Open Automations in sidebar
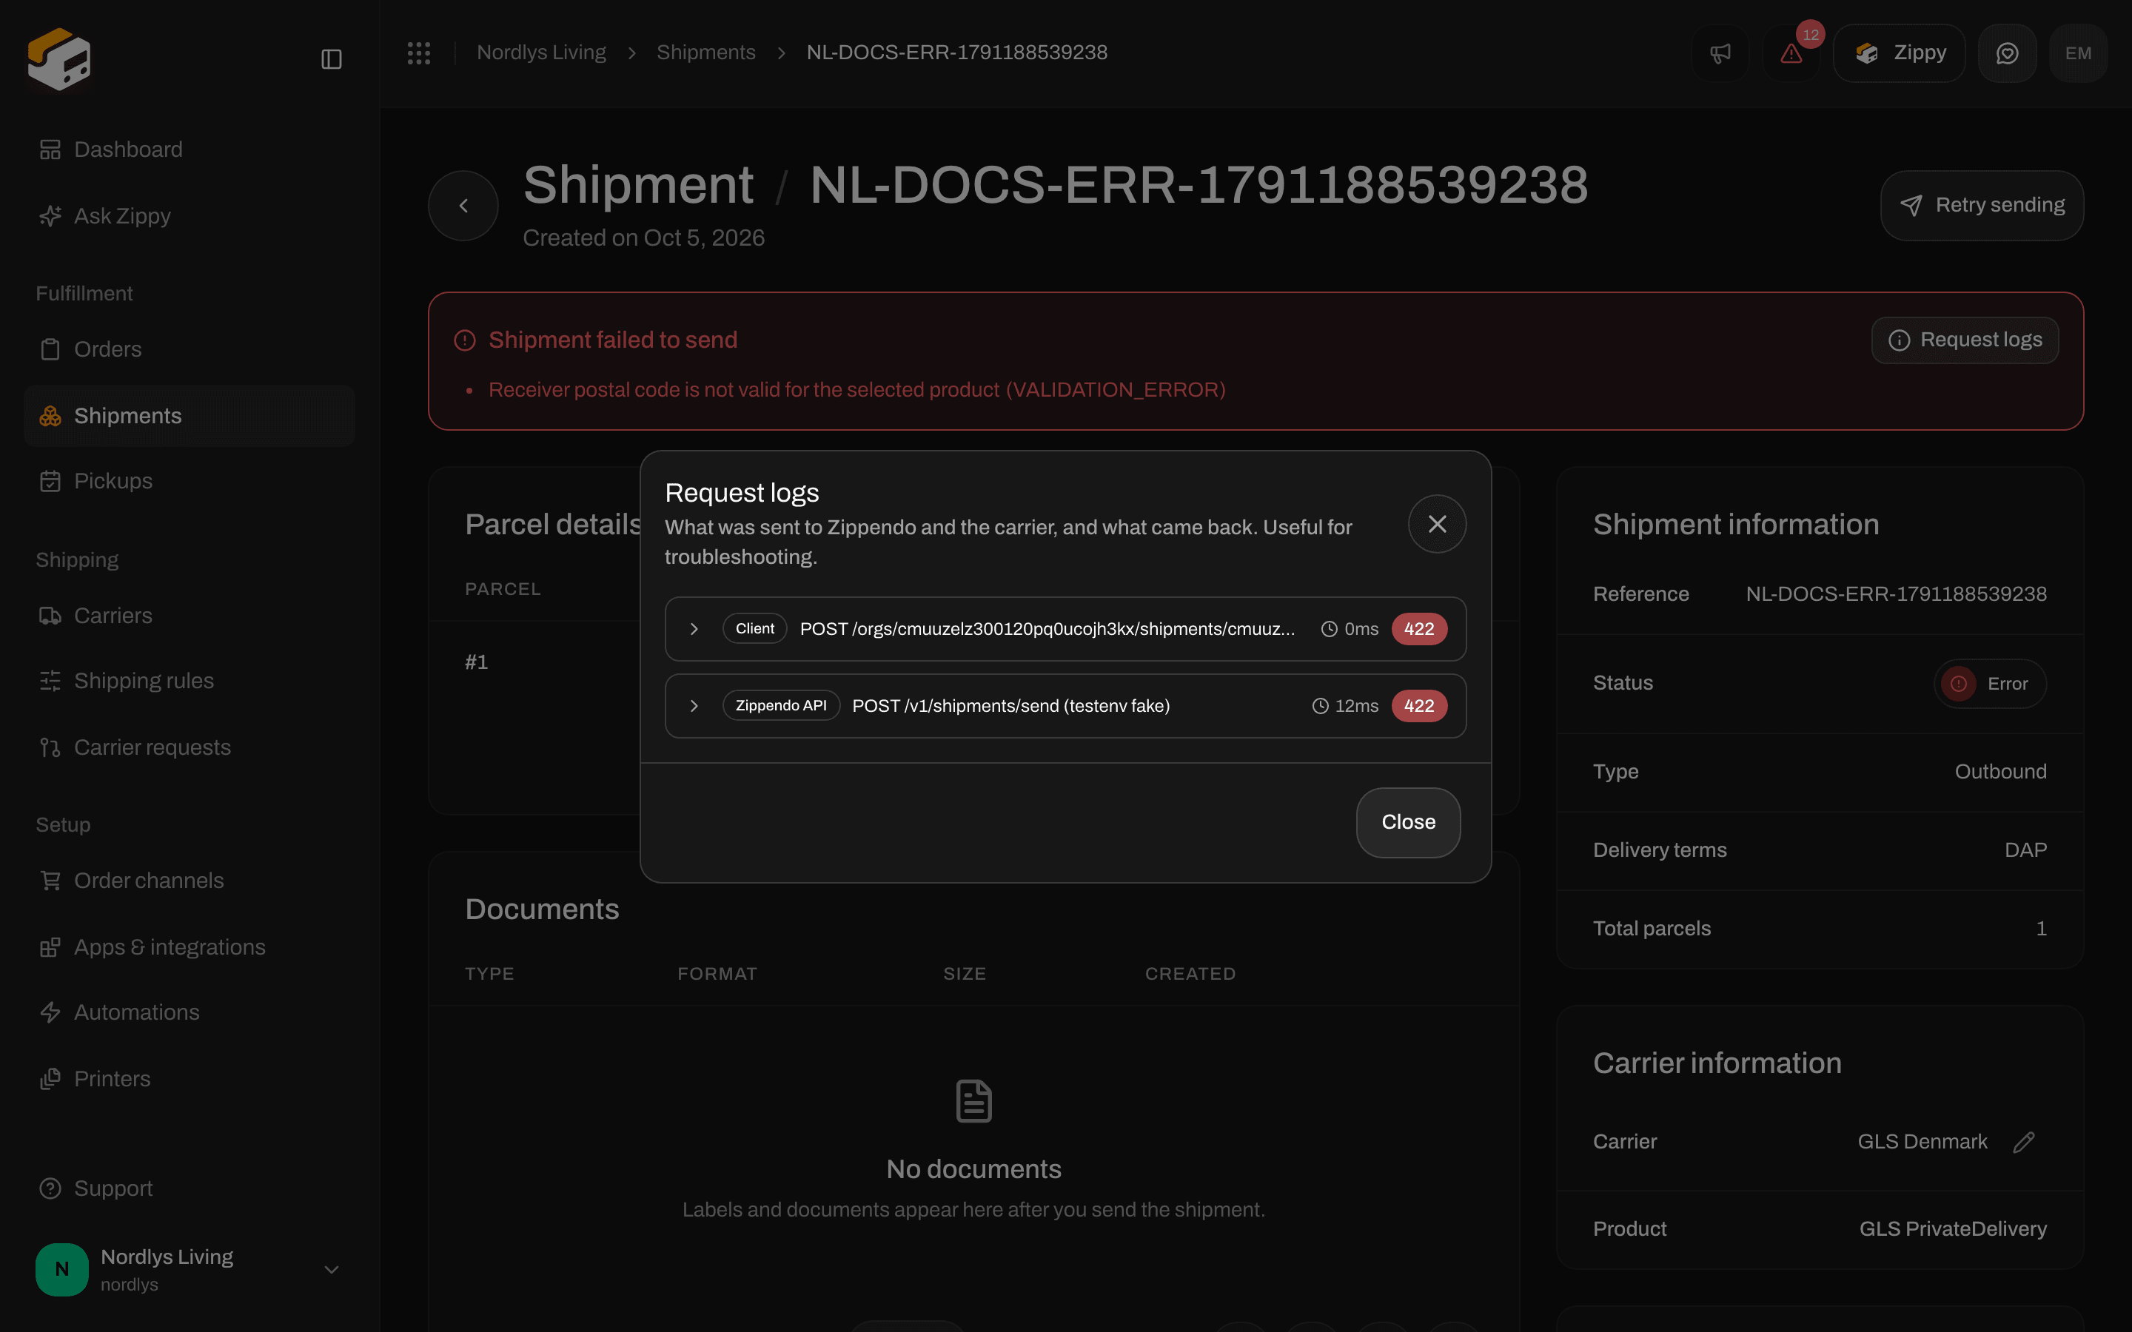2132x1332 pixels. click(190, 1012)
